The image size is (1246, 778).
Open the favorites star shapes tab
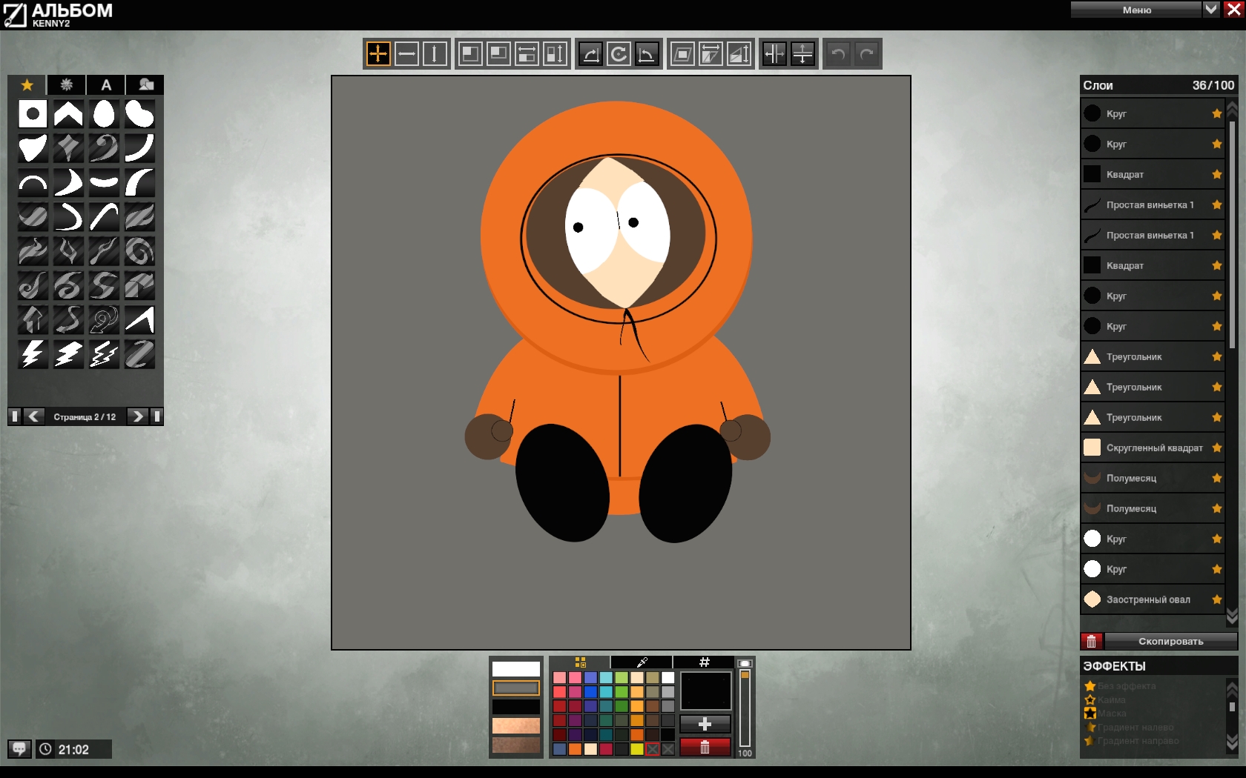[27, 84]
